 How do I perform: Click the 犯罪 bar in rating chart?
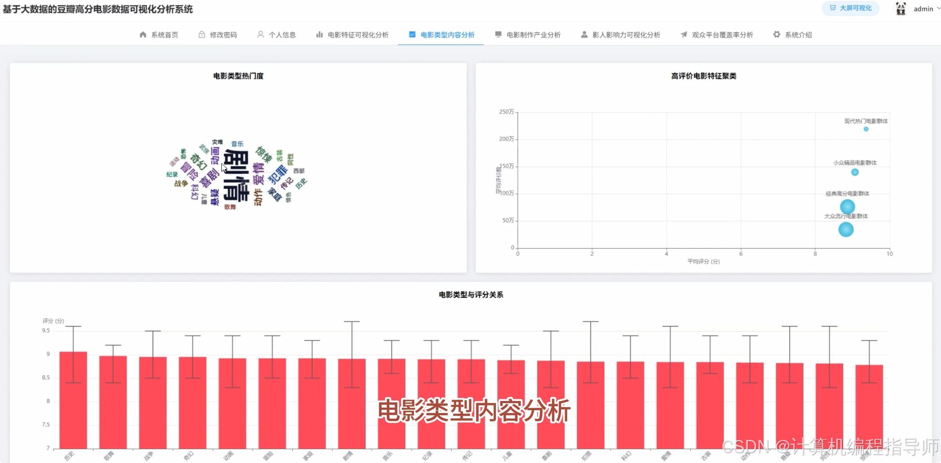pos(591,405)
